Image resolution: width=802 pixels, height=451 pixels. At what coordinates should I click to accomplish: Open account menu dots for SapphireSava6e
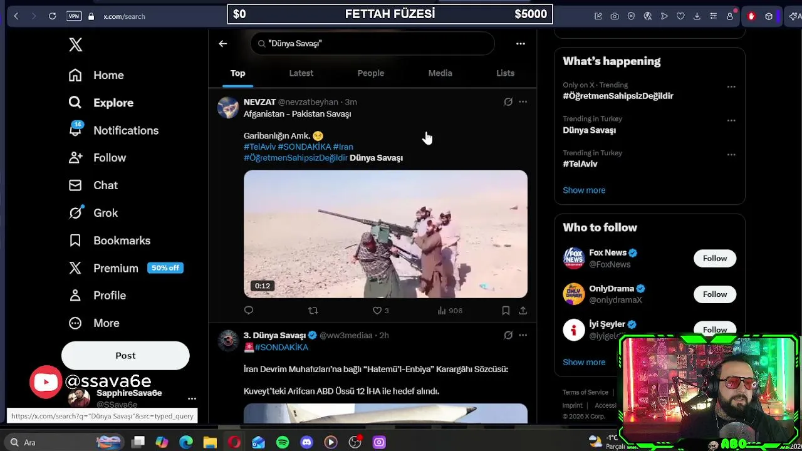pos(192,398)
